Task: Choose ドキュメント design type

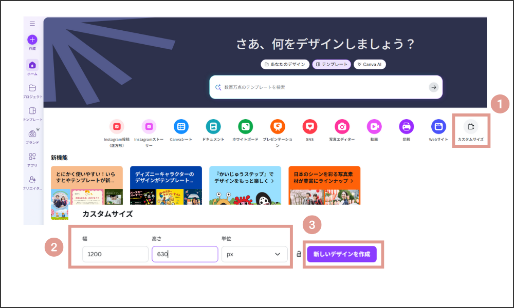Action: [x=213, y=130]
